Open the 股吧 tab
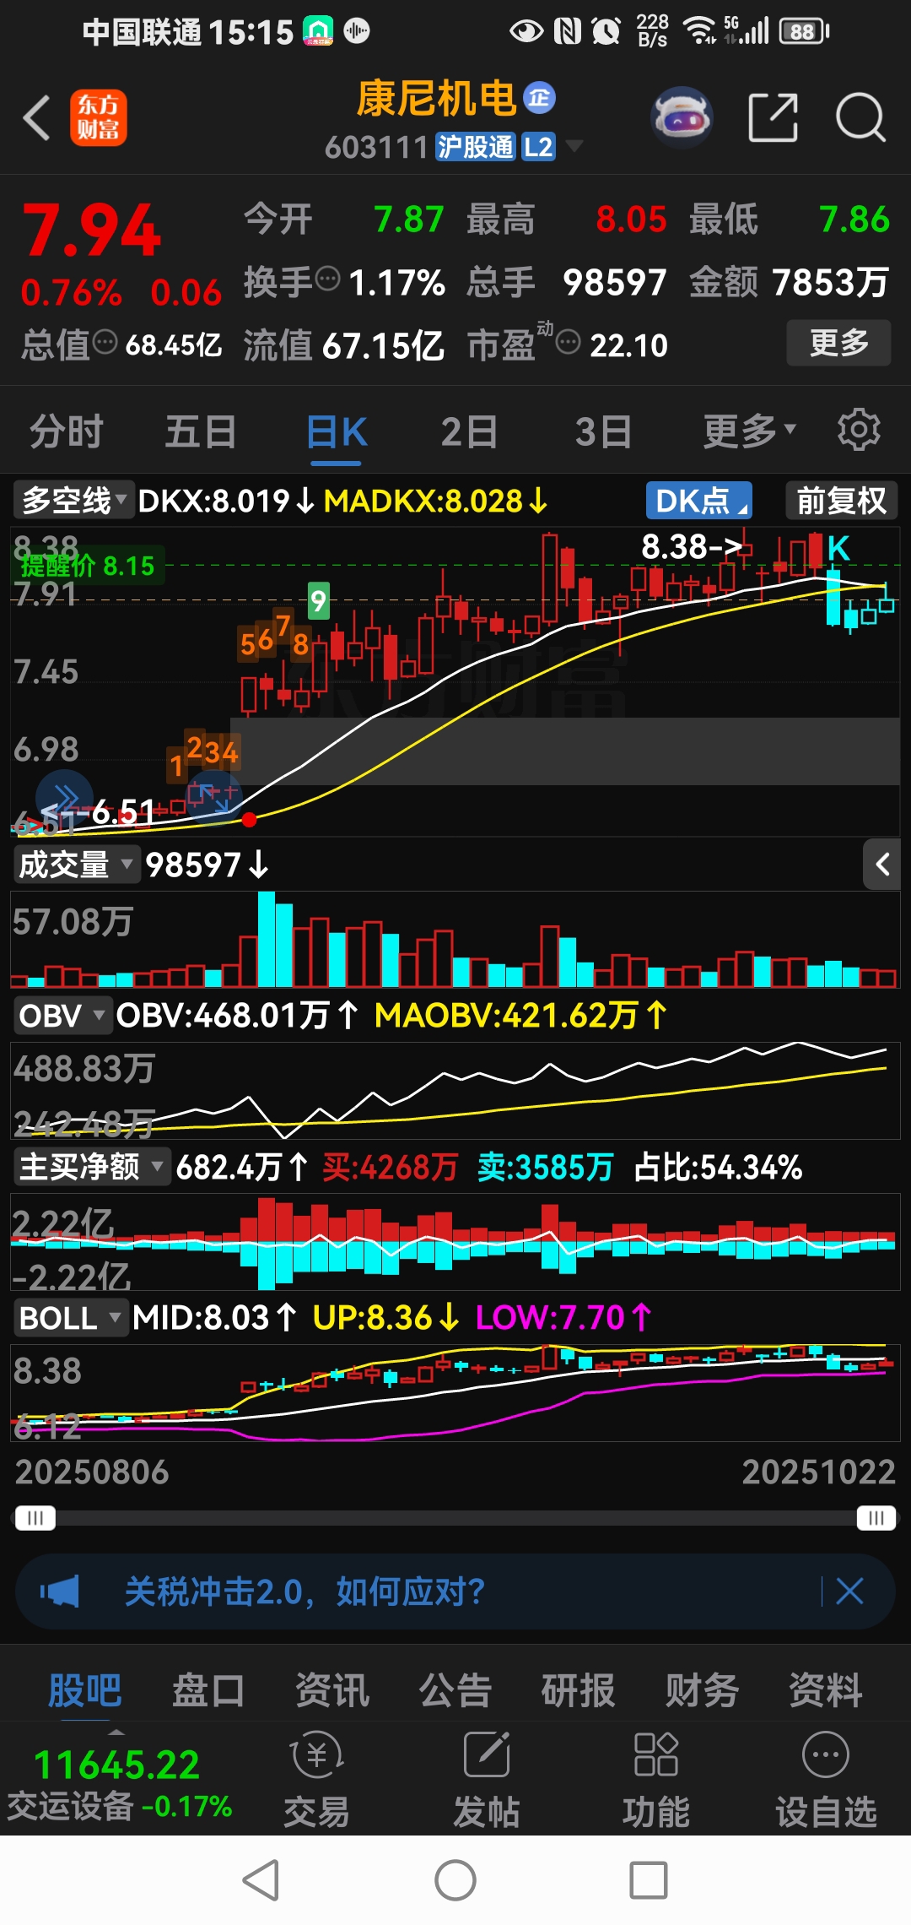The image size is (911, 1925). 84,1691
